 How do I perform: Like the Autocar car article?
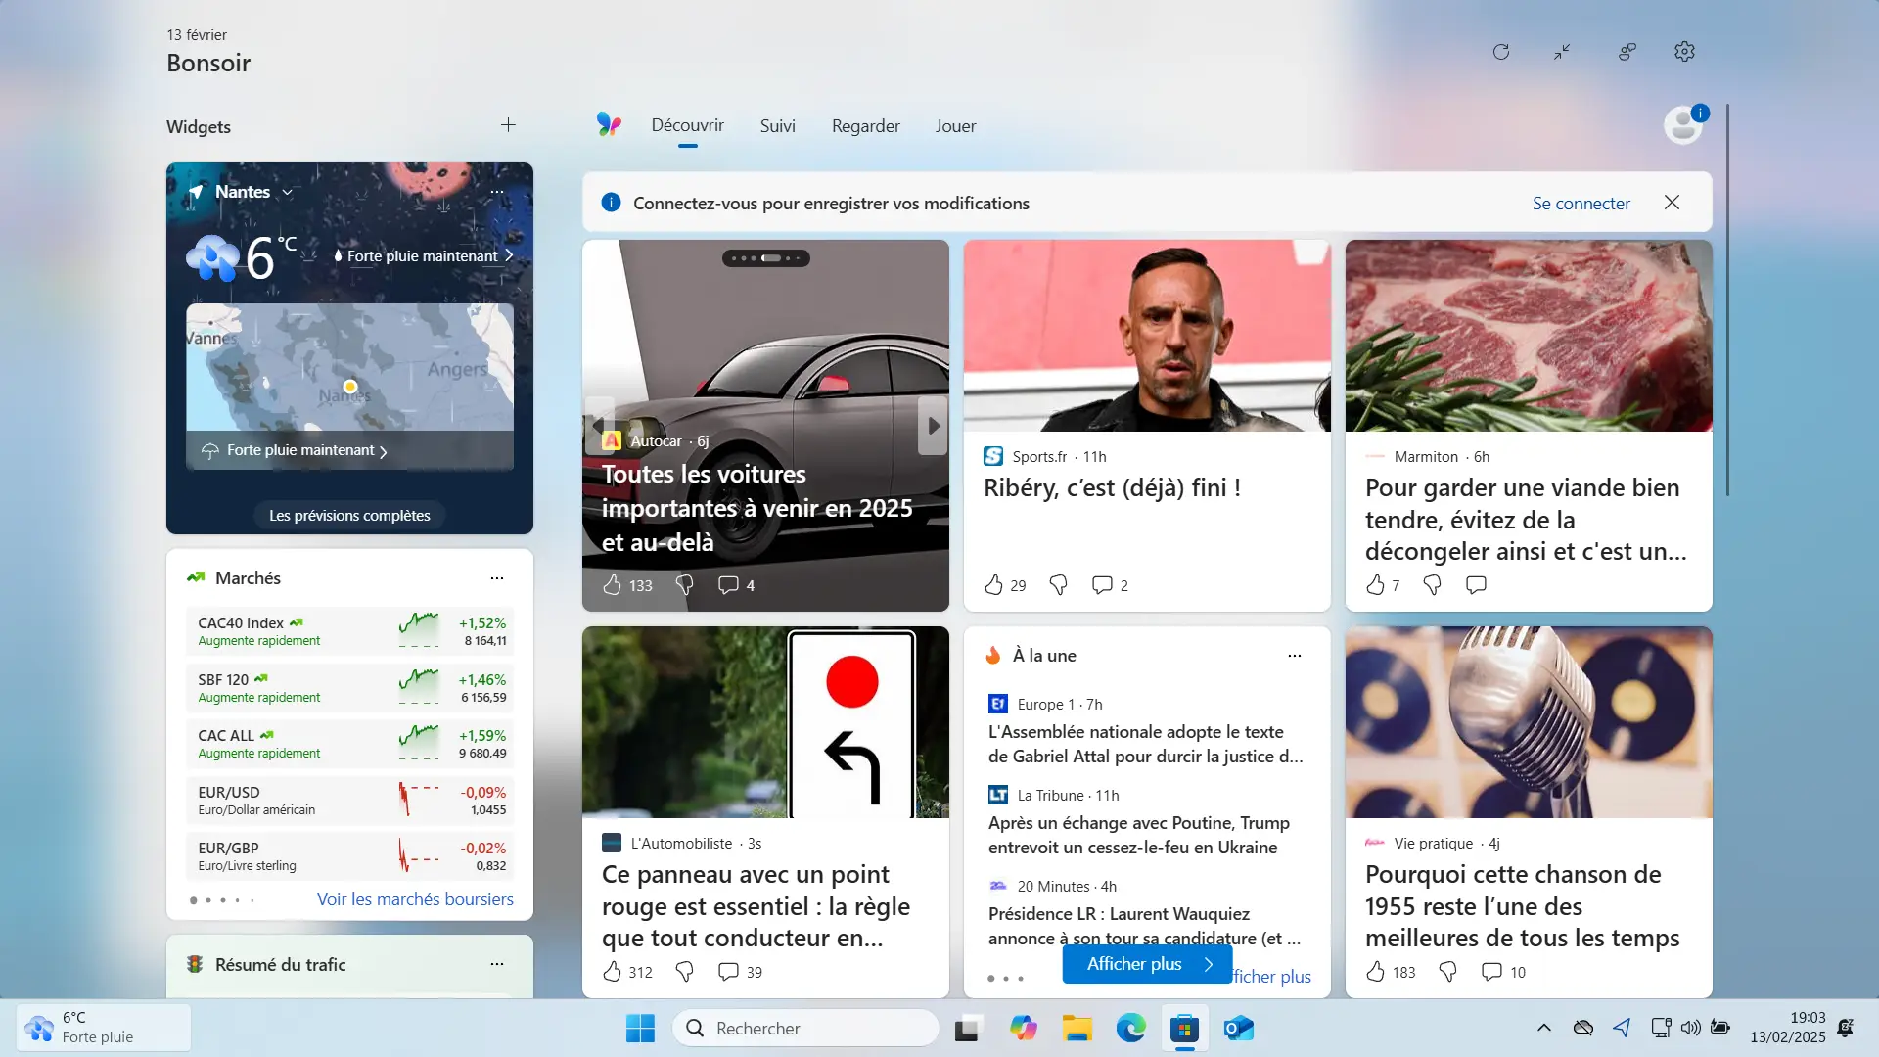pos(612,585)
